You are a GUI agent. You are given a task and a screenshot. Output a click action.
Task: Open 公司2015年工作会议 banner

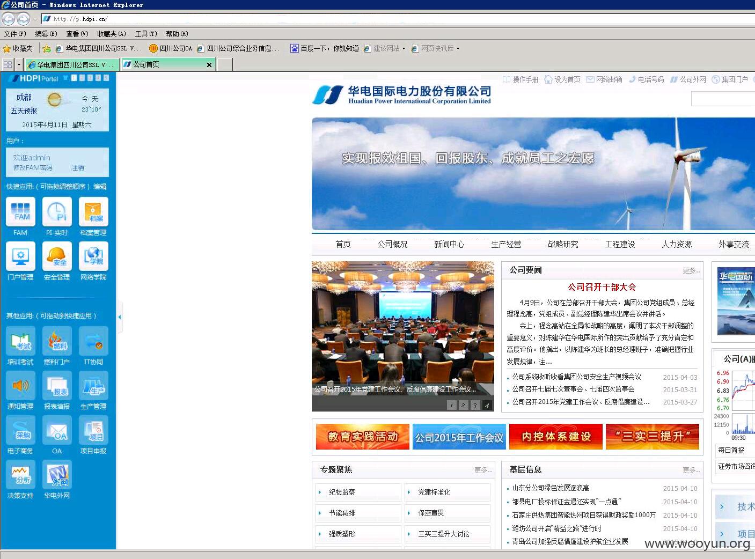click(459, 437)
